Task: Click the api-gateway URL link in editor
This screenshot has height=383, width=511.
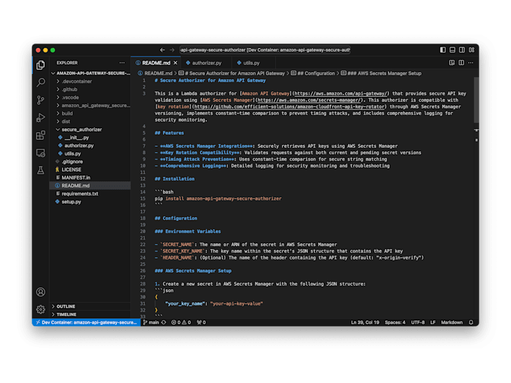Action: click(x=340, y=93)
